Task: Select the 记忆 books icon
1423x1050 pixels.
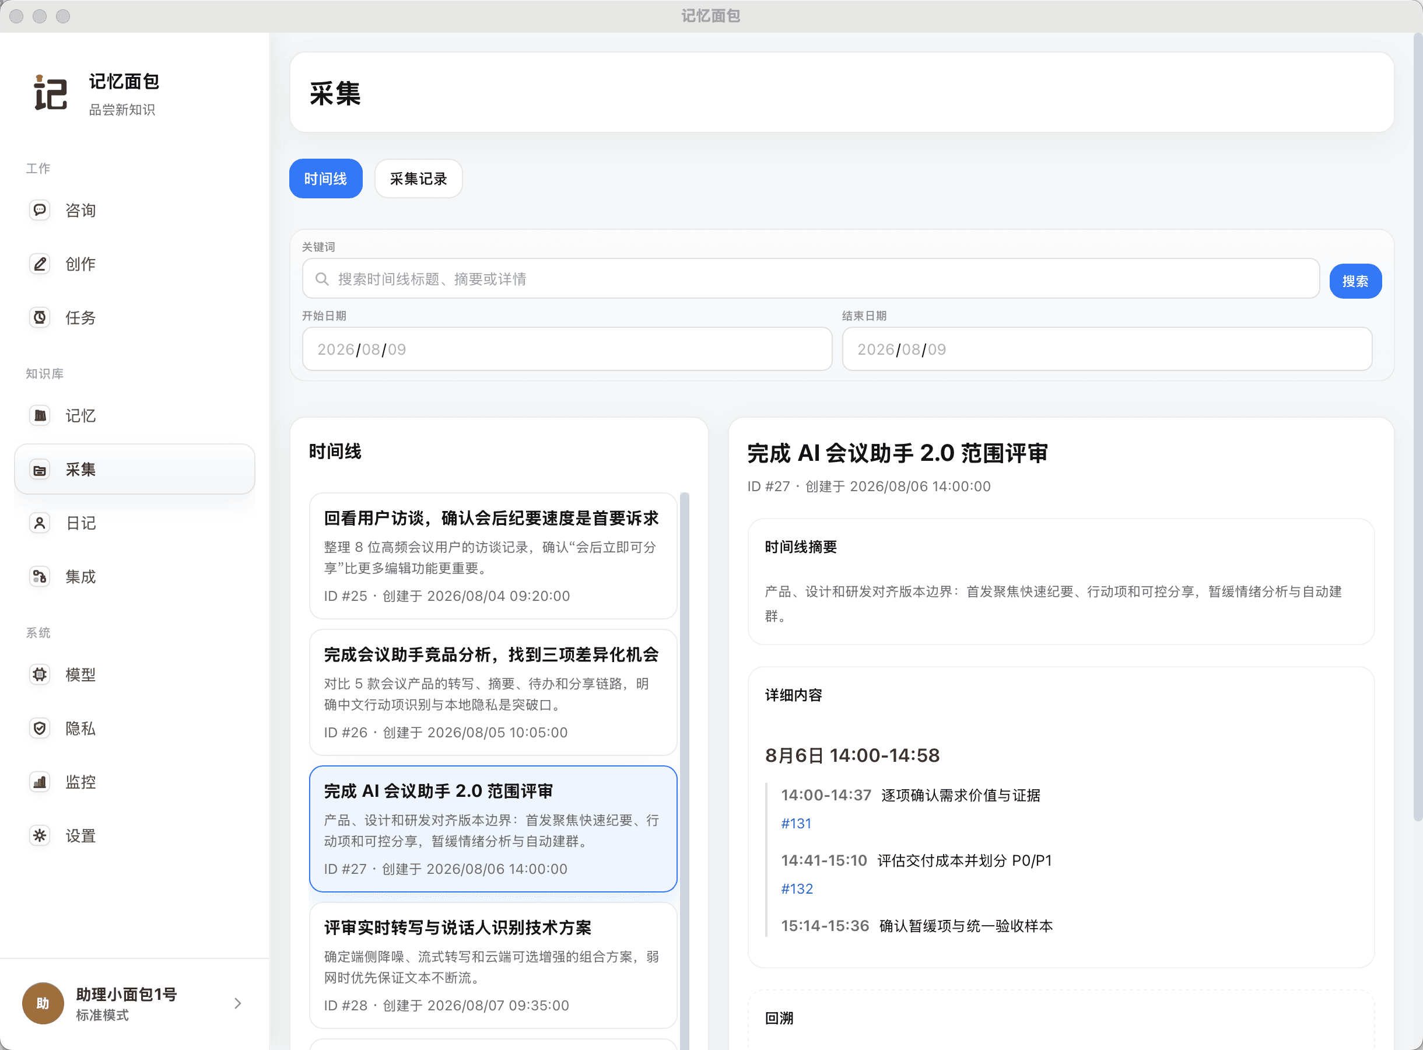Action: click(x=40, y=416)
